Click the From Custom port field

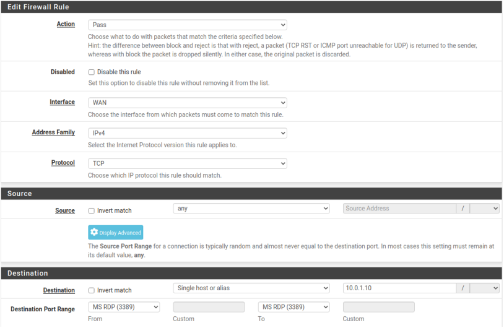tap(209, 307)
